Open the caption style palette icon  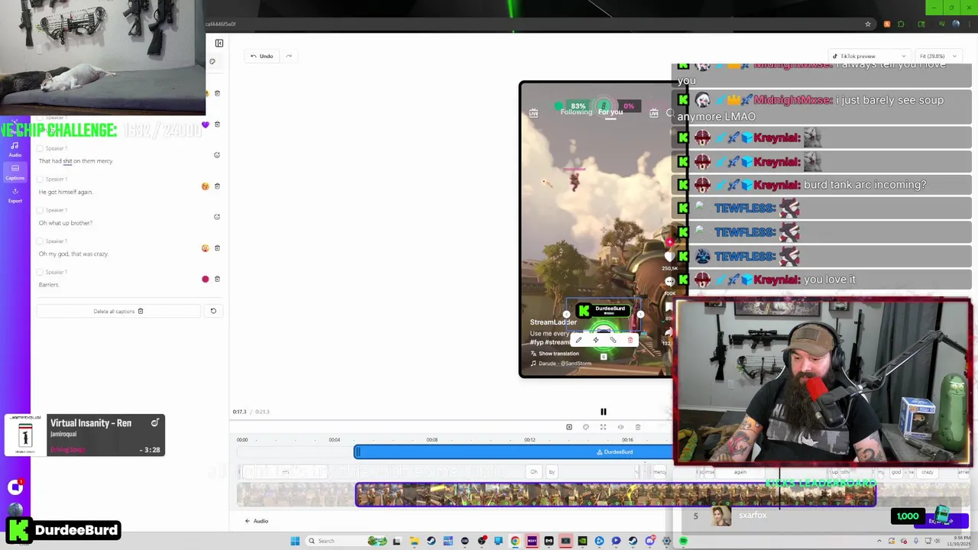click(x=212, y=62)
